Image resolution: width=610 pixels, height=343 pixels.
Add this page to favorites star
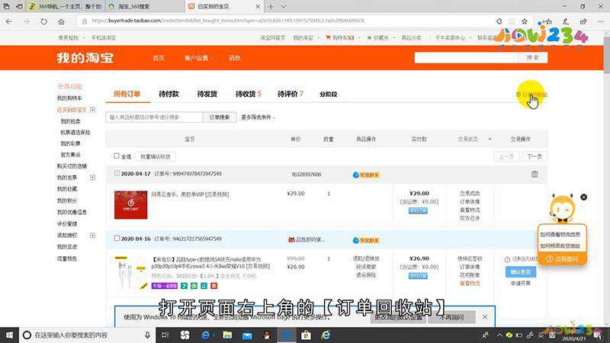pyautogui.click(x=525, y=21)
